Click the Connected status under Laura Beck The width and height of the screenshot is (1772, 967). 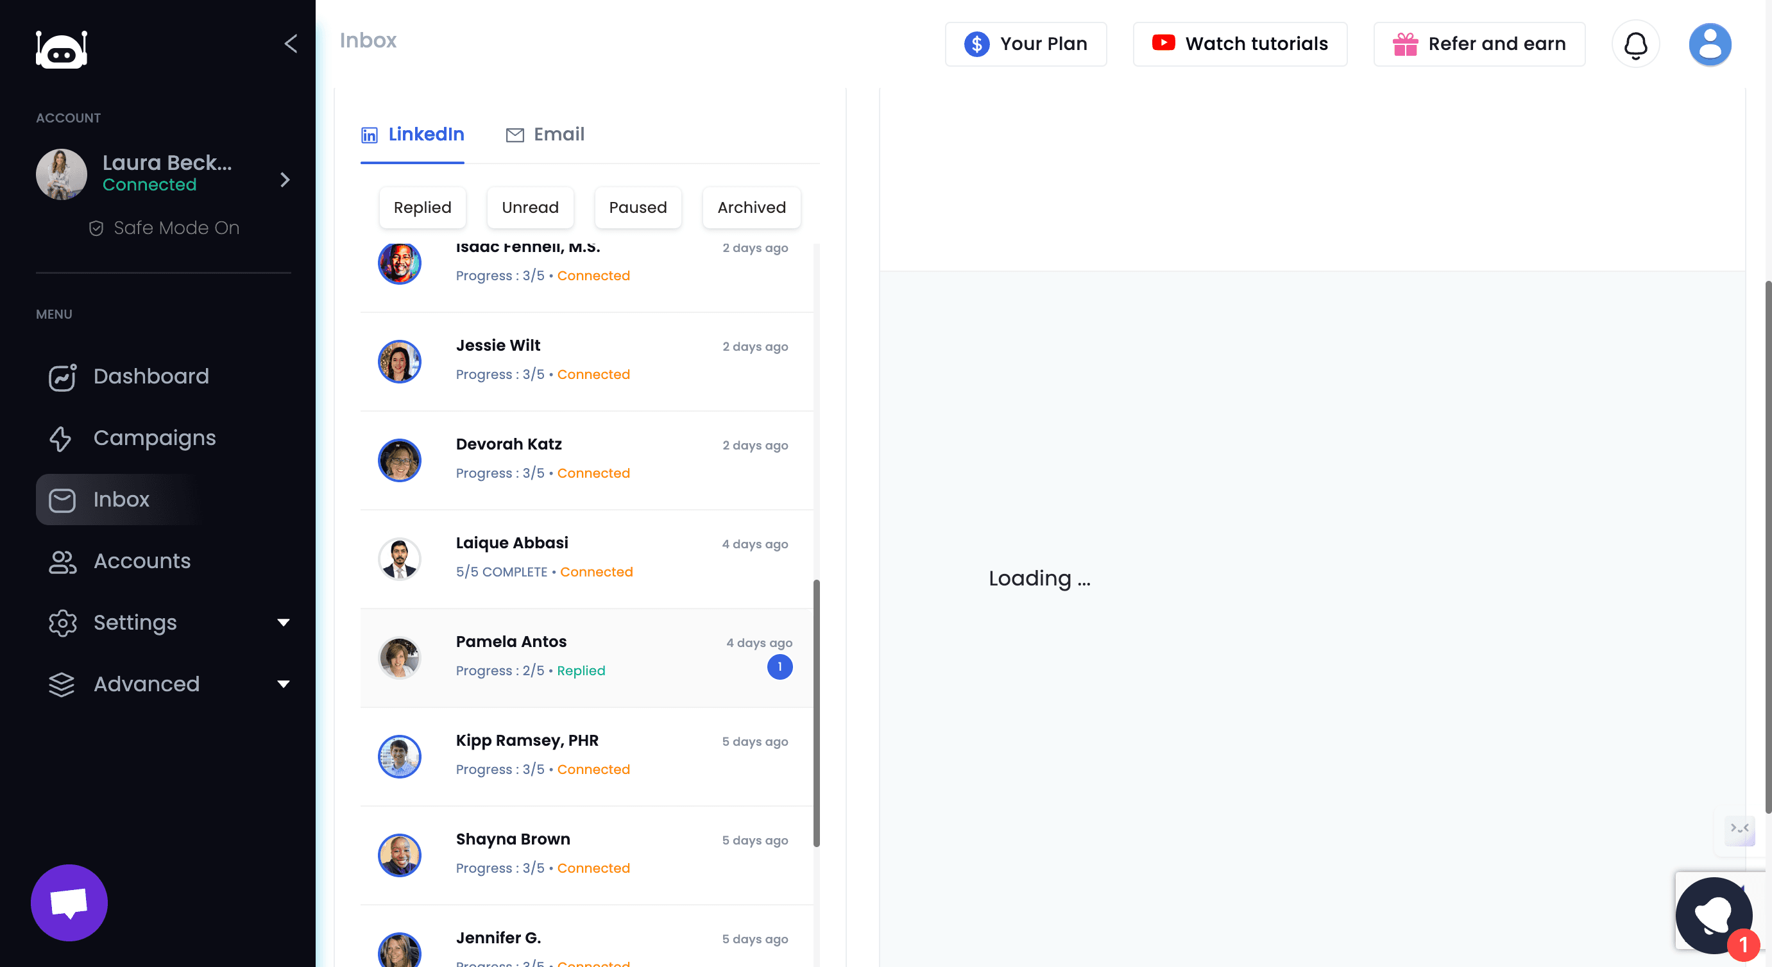click(149, 185)
